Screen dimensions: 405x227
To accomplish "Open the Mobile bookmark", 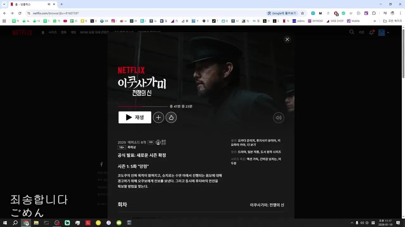I will 353,21.
